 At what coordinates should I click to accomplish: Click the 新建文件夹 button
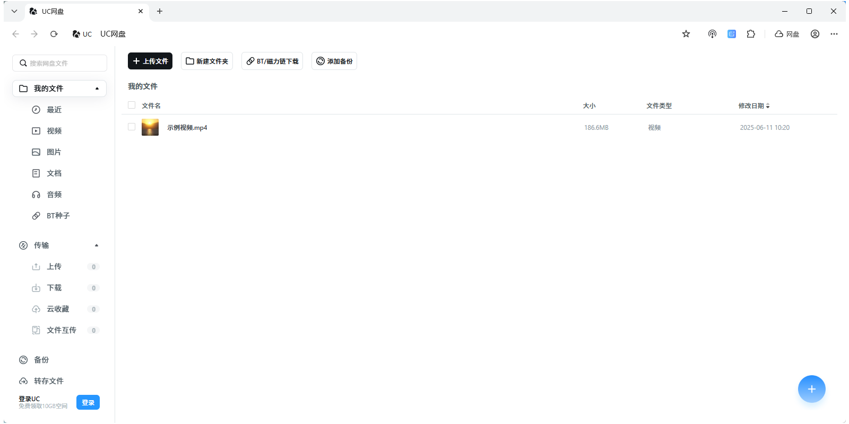(207, 61)
